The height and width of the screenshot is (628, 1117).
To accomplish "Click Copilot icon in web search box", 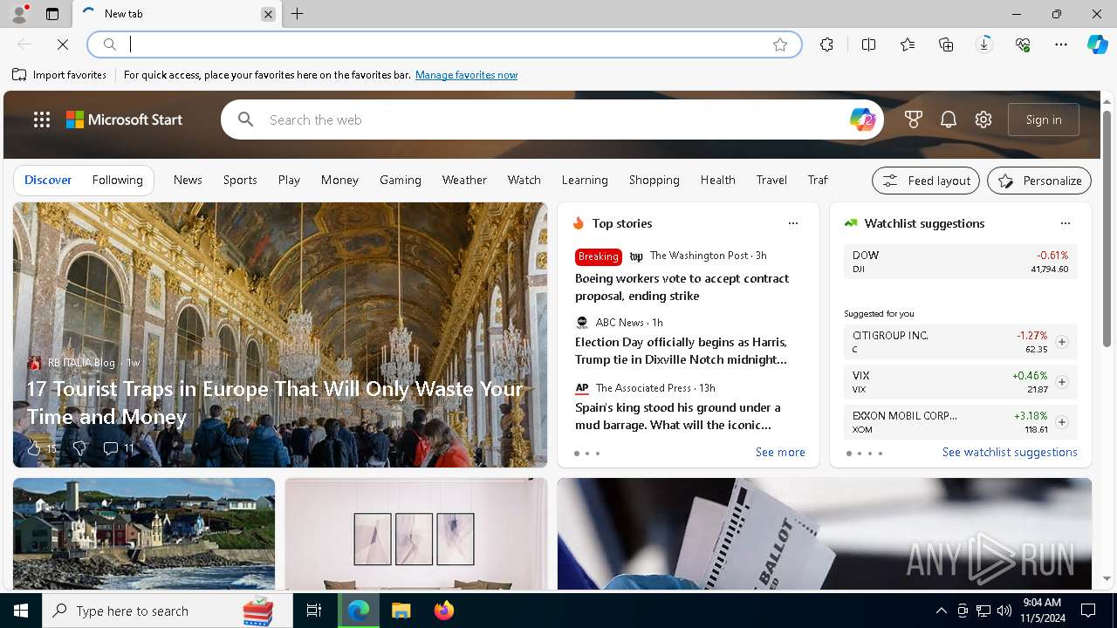I will point(862,119).
